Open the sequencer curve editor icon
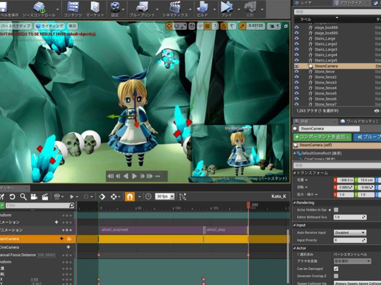381x285 pixels. pos(183,197)
